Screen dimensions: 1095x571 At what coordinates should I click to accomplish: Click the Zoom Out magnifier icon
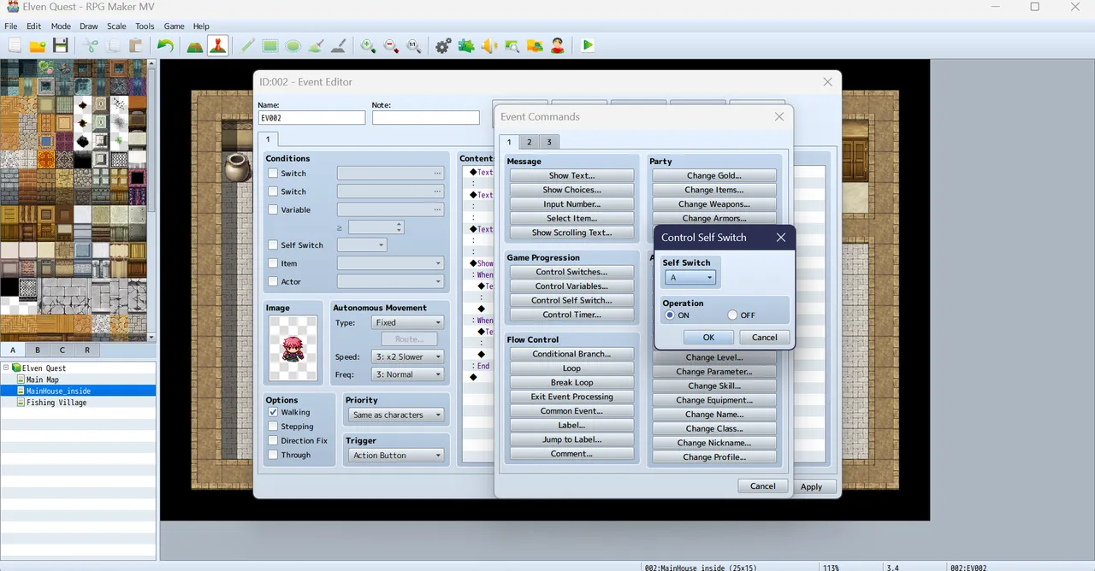tap(391, 46)
